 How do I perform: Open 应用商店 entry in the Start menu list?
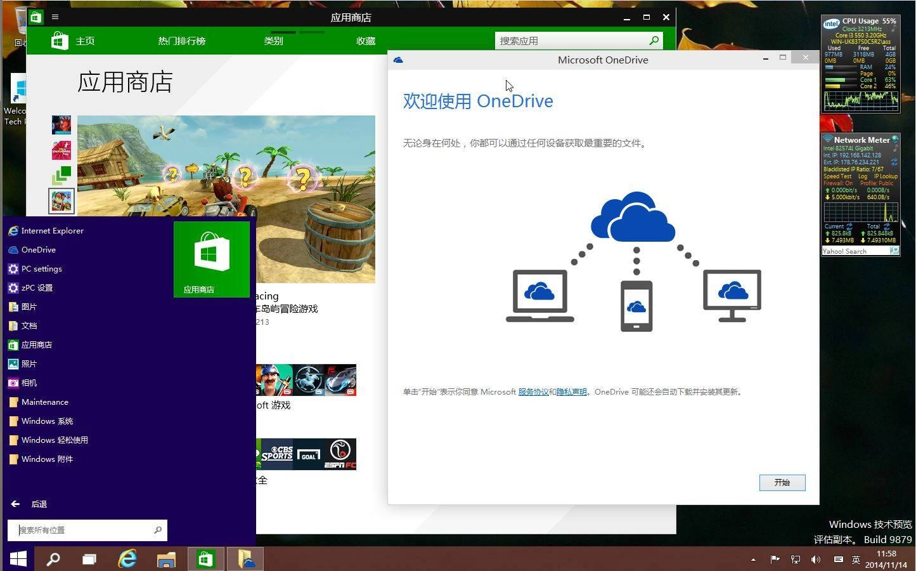[x=37, y=345]
